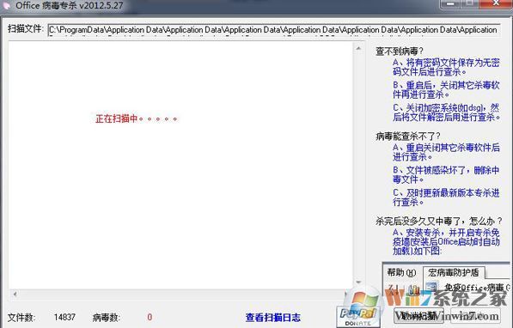Minimize the Office virus killer window
This screenshot has height=328, width=513.
(x=450, y=3)
